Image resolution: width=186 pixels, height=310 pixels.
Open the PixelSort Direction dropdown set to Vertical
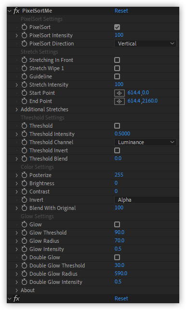point(146,44)
